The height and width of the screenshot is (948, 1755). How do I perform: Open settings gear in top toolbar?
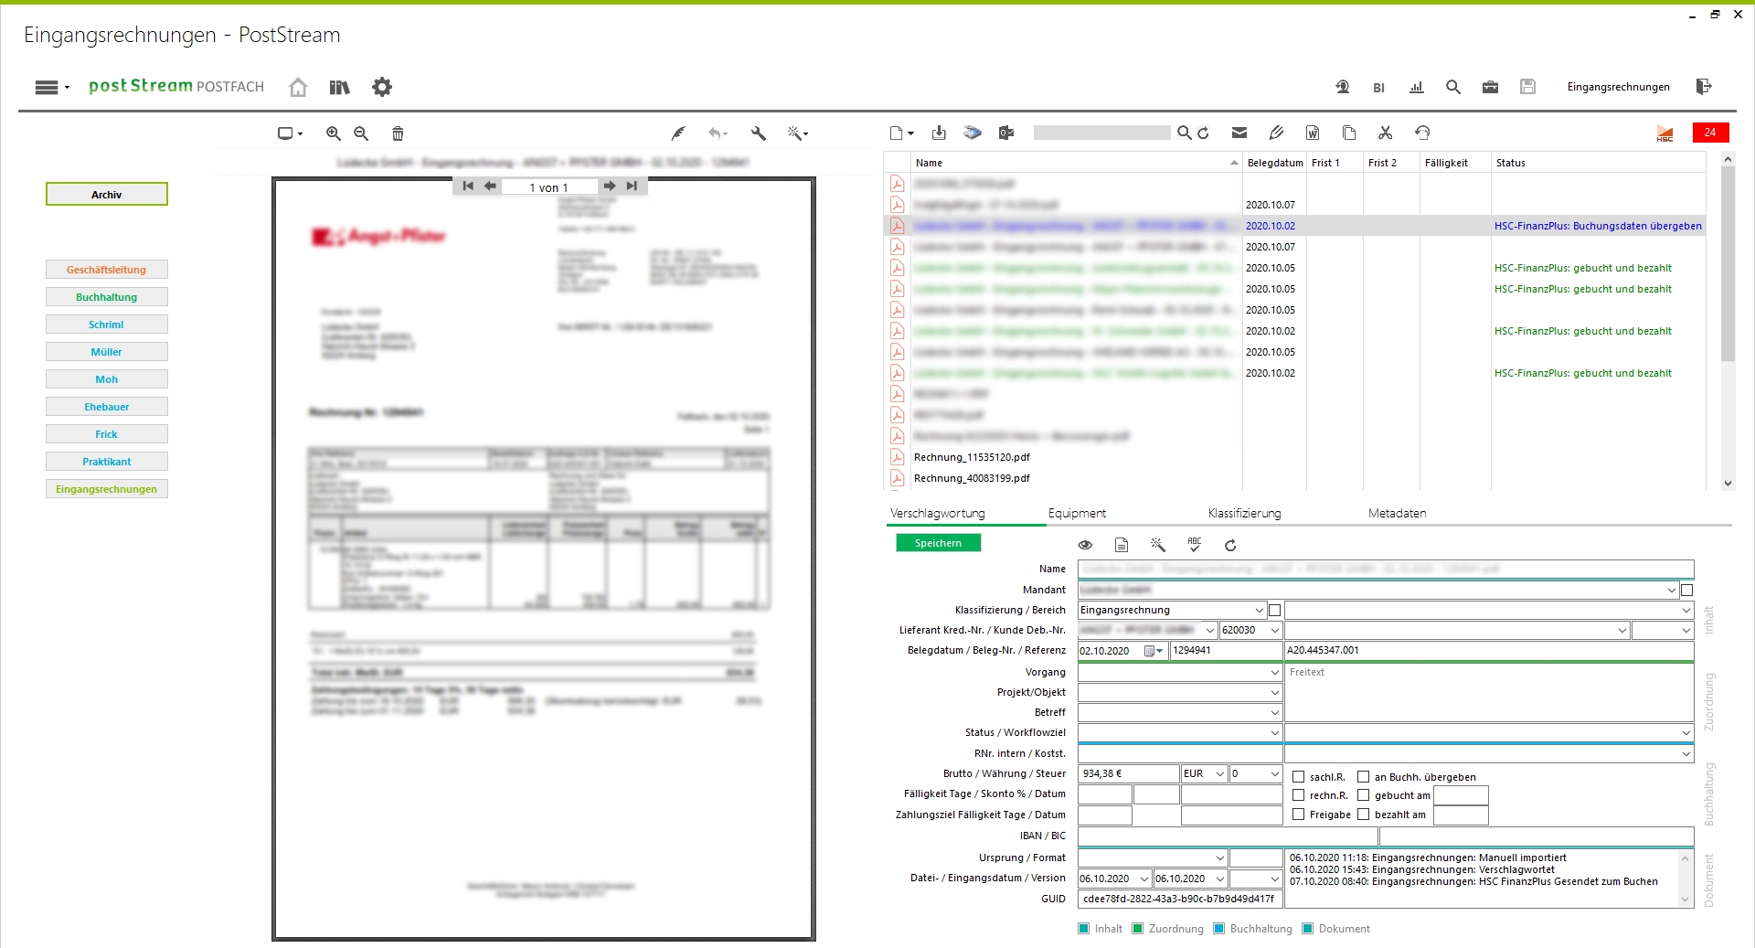point(382,87)
